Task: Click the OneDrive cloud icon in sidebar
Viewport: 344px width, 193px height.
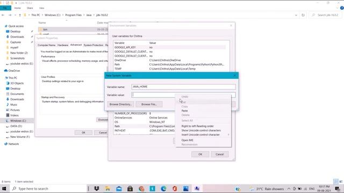Action: (x=6, y=71)
